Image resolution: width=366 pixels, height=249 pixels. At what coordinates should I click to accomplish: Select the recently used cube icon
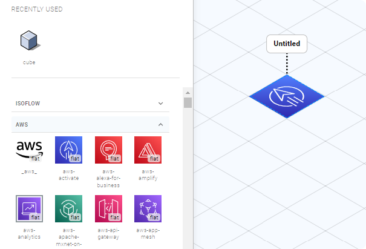pos(30,41)
